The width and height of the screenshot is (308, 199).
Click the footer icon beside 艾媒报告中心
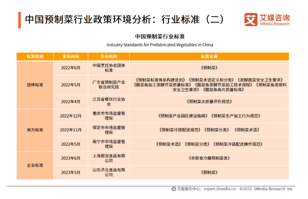[174, 189]
